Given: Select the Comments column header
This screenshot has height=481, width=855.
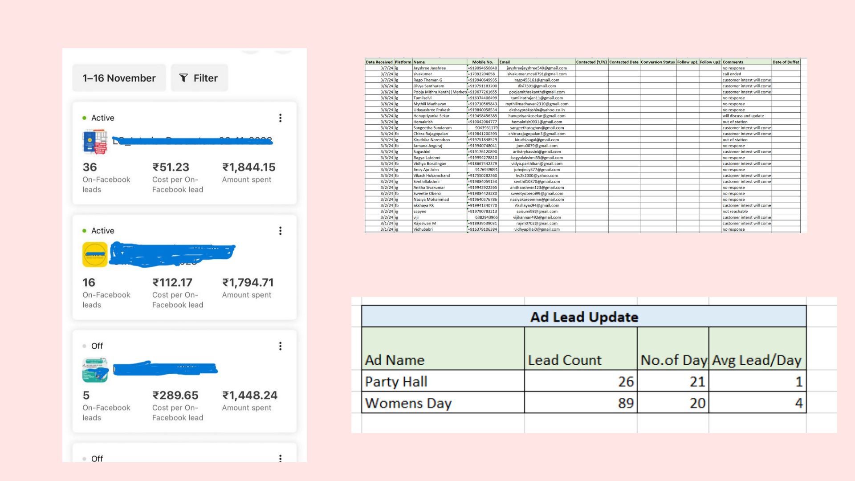Looking at the screenshot, I should [746, 62].
